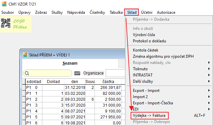Select the P1 6 row
Viewport: 213px width, 125px height.
(74, 123)
